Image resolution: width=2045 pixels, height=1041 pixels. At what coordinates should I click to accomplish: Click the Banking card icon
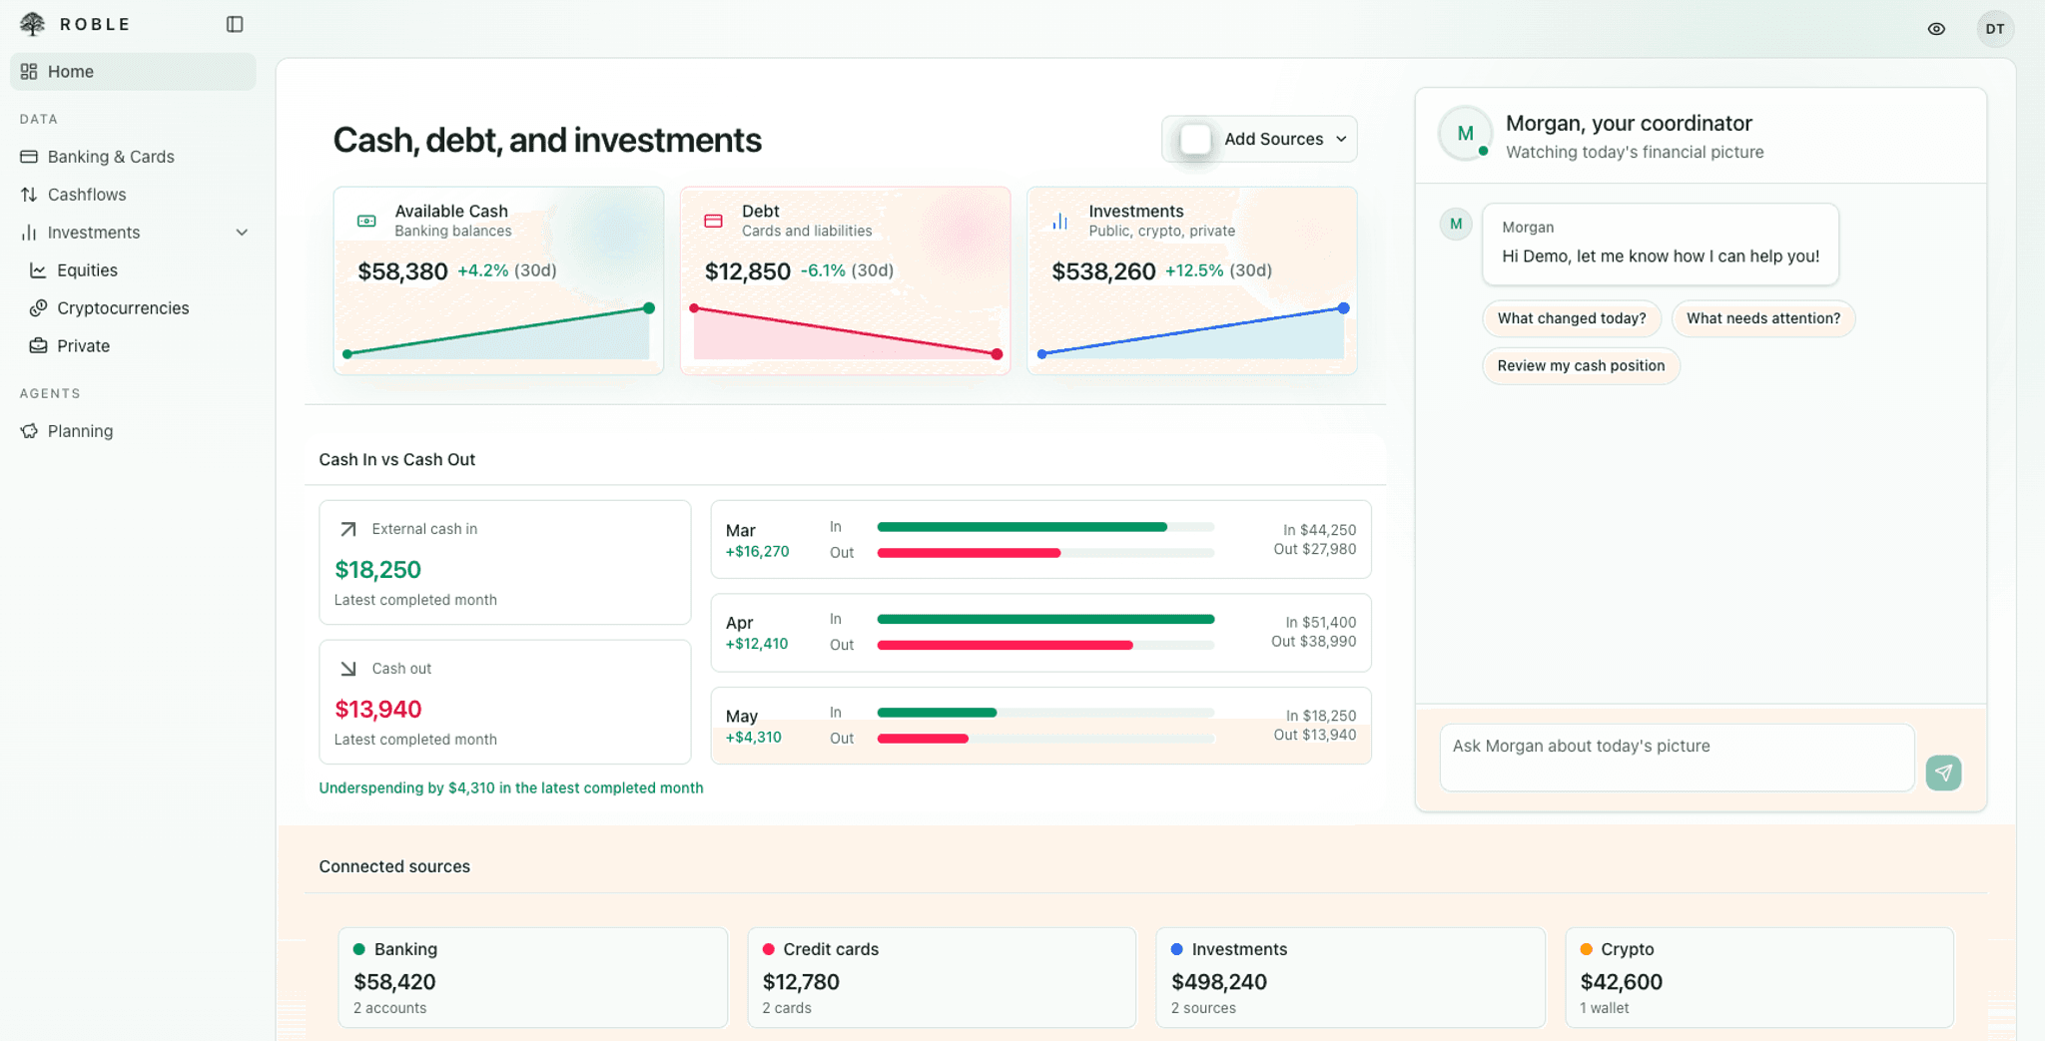tap(29, 157)
